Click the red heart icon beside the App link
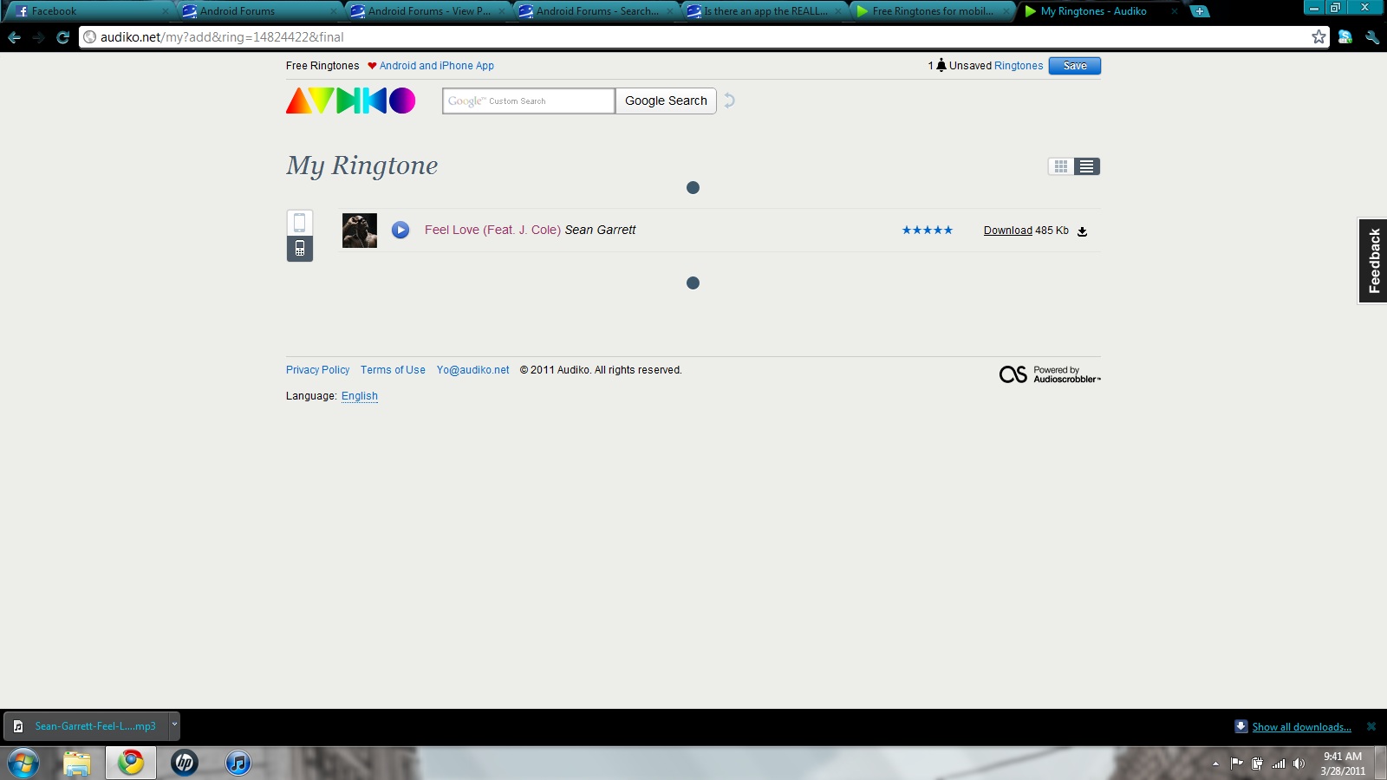 (x=372, y=66)
